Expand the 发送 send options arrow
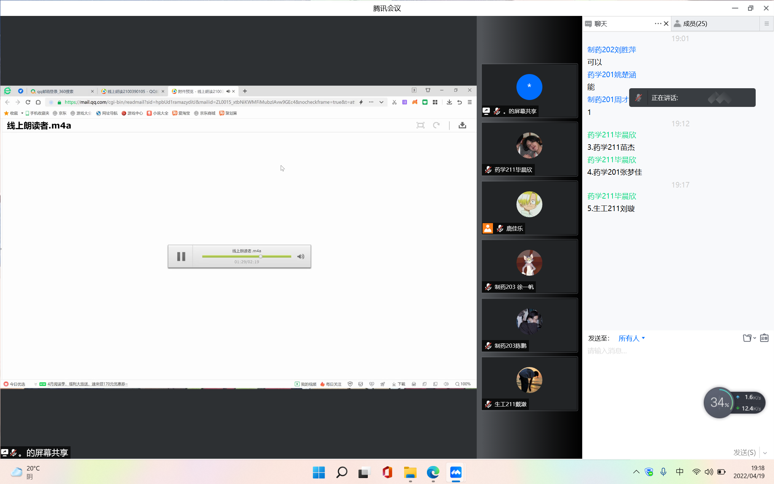This screenshot has height=484, width=774. [x=765, y=453]
